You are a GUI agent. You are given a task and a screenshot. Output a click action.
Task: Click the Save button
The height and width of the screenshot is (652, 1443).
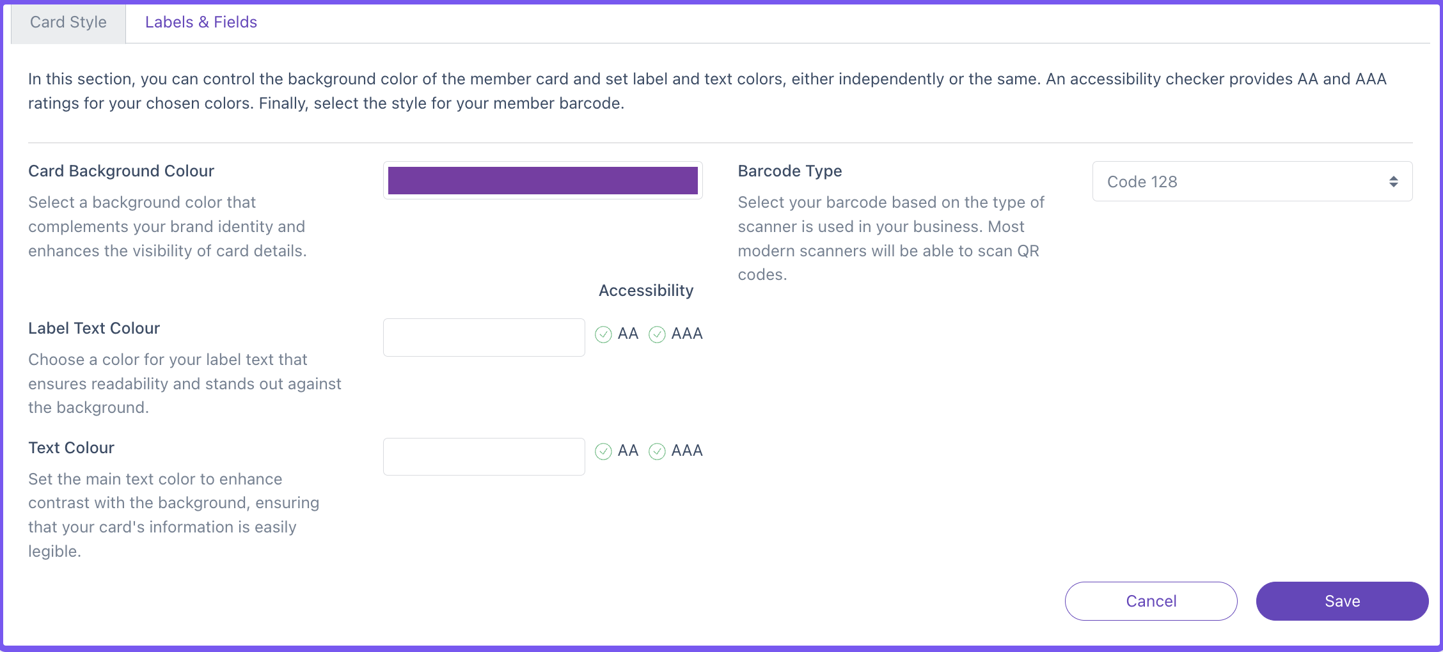[1342, 601]
